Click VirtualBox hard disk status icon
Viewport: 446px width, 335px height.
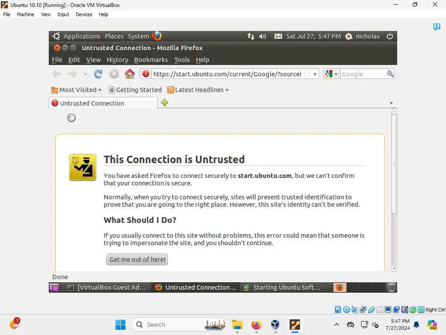pos(338,310)
